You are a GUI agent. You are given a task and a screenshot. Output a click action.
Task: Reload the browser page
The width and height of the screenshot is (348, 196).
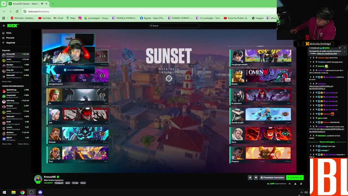[17, 11]
